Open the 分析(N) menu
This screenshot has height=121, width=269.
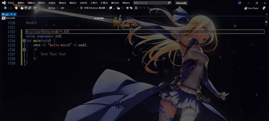tap(84, 3)
